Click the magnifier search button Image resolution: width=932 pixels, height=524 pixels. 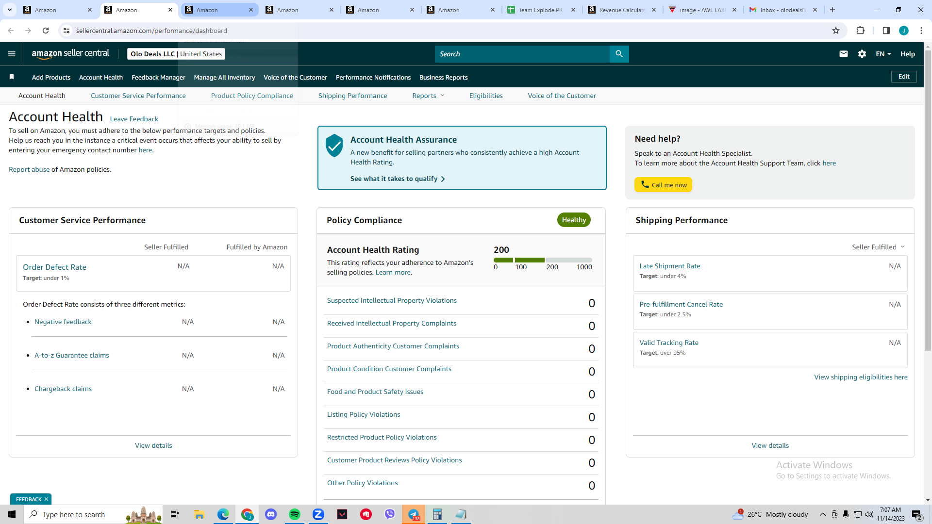coord(619,54)
